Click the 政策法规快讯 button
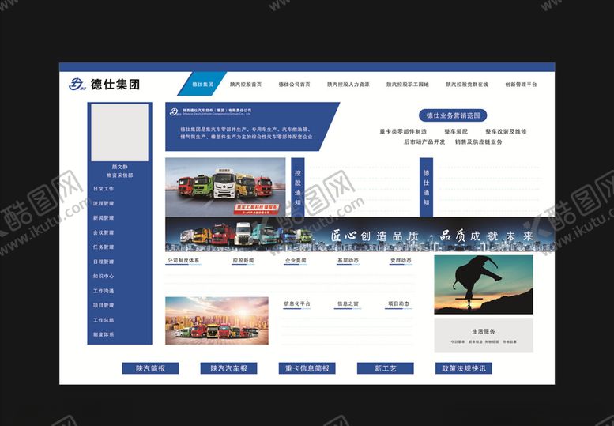614x426 pixels. coord(464,368)
